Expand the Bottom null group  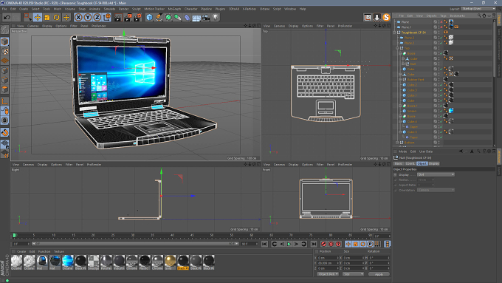coord(398,143)
